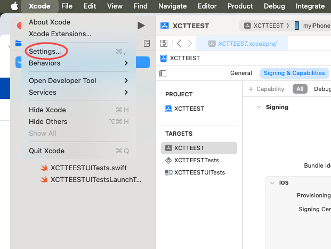The width and height of the screenshot is (331, 249).
Task: Click the XCTTEEST app icon in title bar
Action: 165,26
